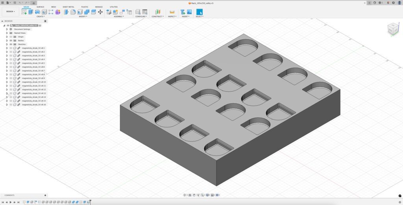
Task: Click the Measure ruler icon
Action: (x=172, y=12)
